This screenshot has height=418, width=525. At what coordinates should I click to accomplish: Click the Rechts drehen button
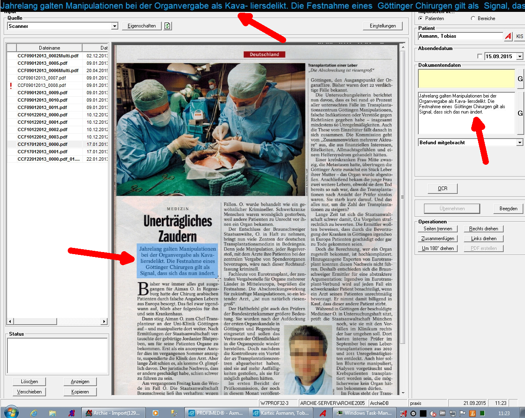coord(484,229)
